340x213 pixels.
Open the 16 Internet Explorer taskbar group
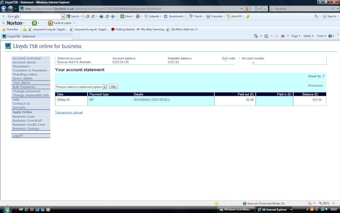click(274, 210)
